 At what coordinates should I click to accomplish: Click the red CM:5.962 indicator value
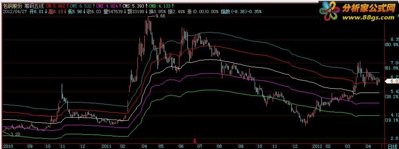point(56,6)
